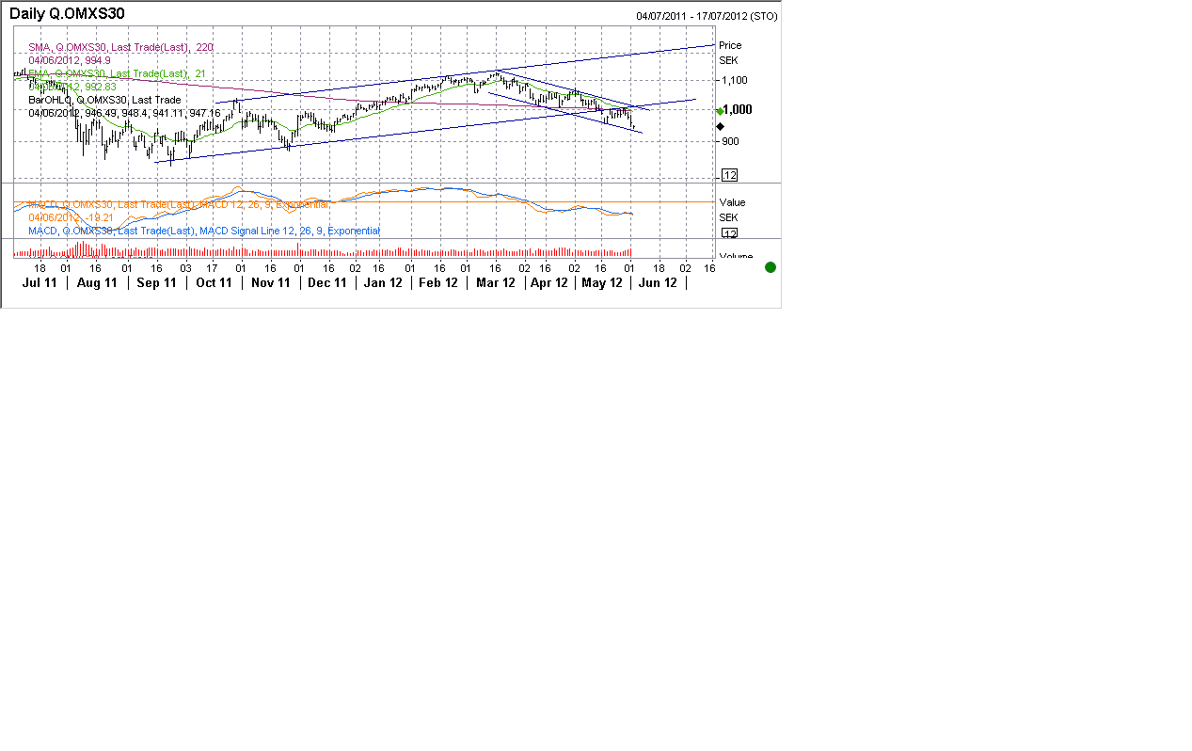1192x751 pixels.
Task: Click the Jun 12 month label
Action: click(x=658, y=282)
